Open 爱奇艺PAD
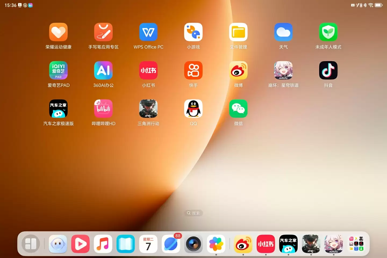Screen dimensions: 387x258 click(x=58, y=70)
